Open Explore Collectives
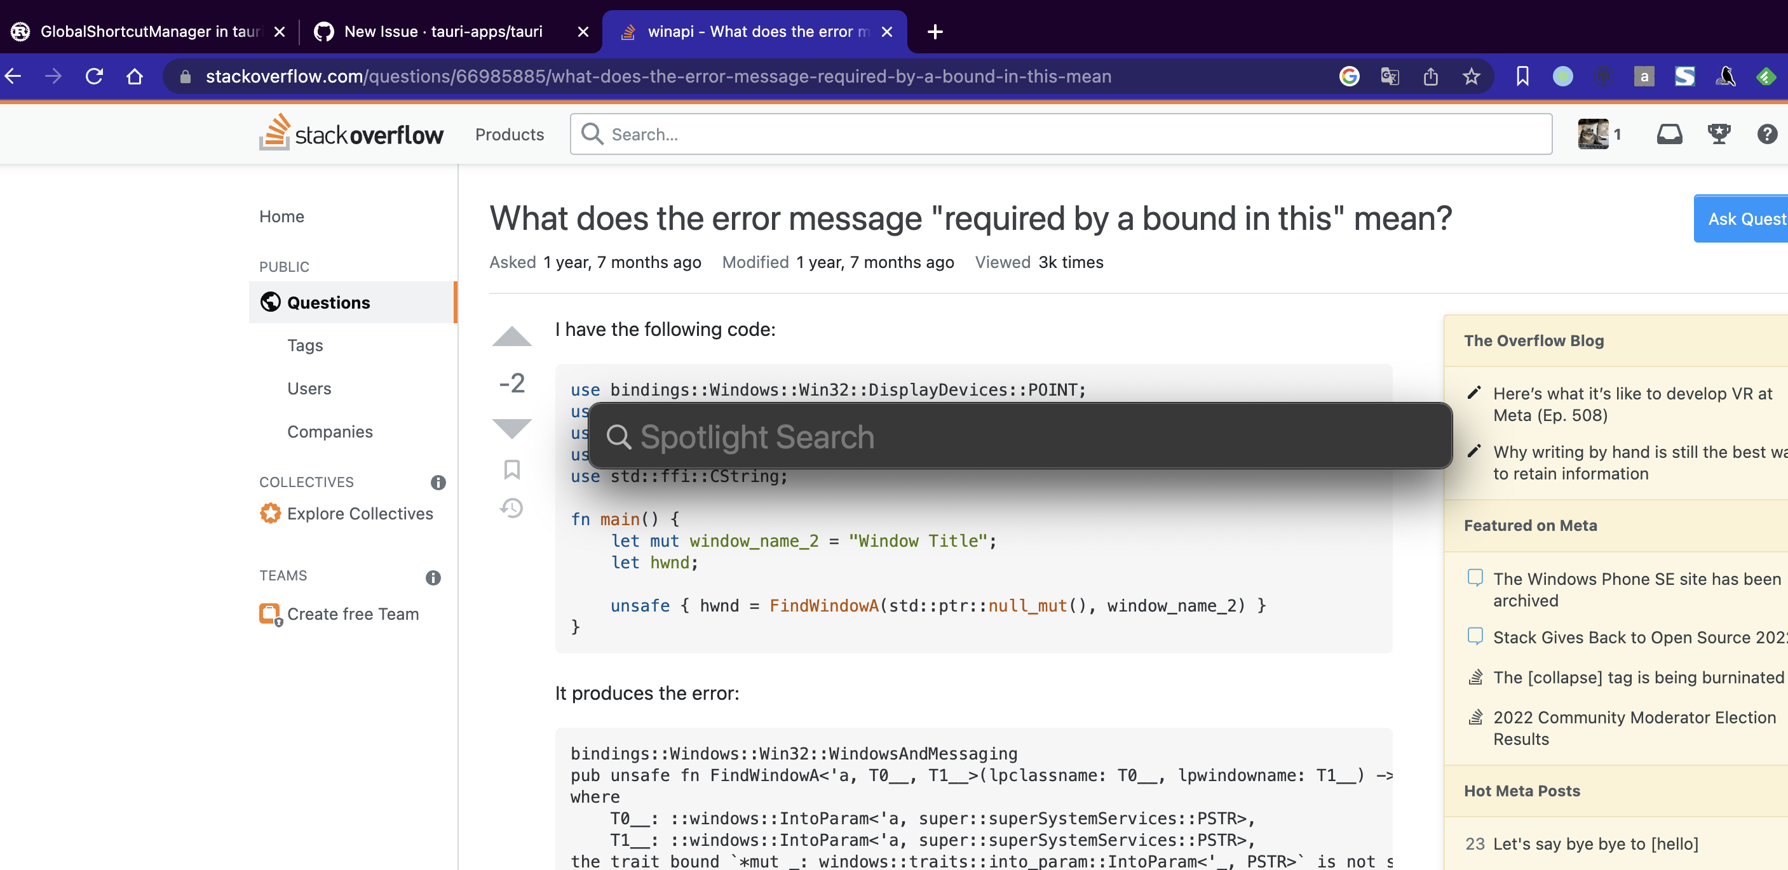This screenshot has height=870, width=1788. tap(360, 513)
